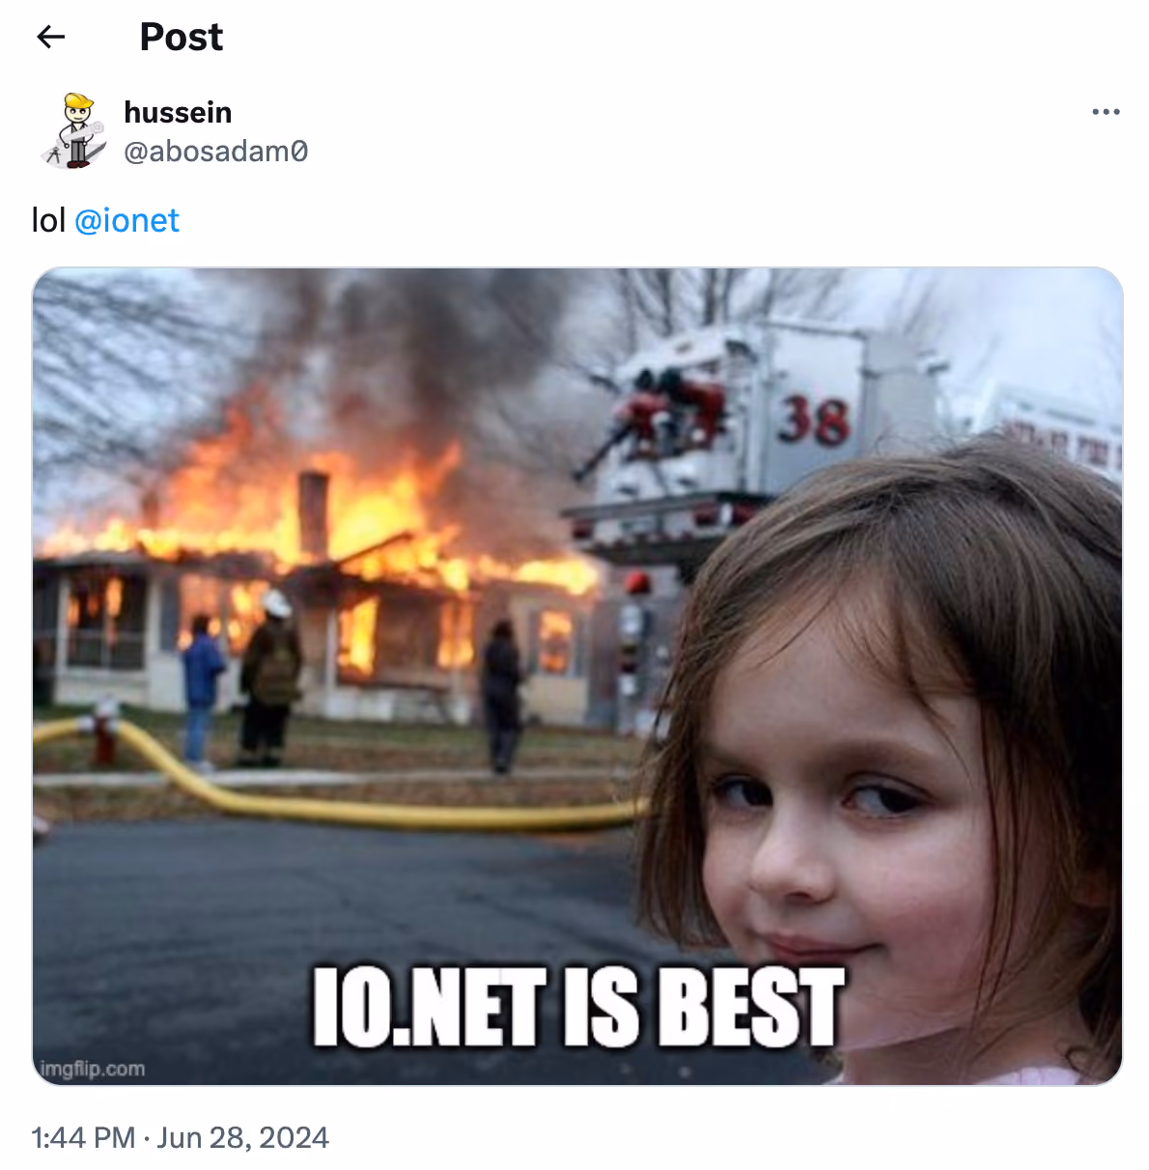Click the imgflip.com watermark in image
The width and height of the screenshot is (1149, 1170).
92,1069
